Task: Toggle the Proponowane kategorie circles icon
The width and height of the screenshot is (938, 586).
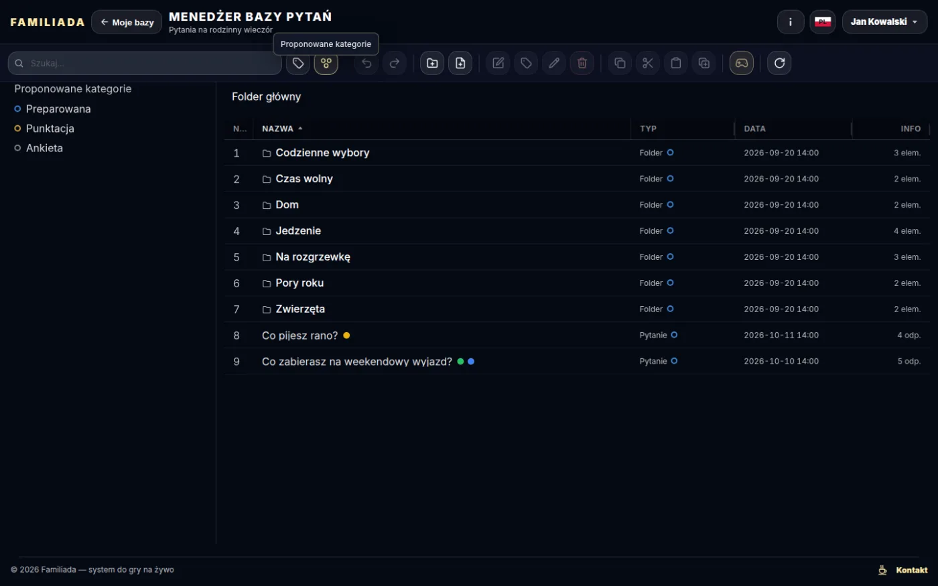Action: 326,63
